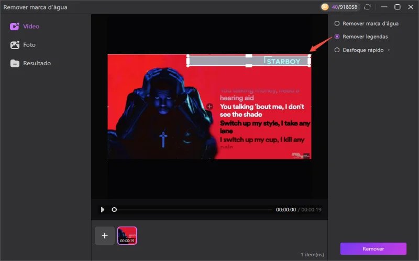419x261 pixels.
Task: Open the Resultado folder section
Action: tap(30, 63)
